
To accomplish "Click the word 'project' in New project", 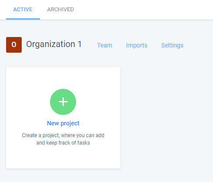I will click(x=70, y=124).
